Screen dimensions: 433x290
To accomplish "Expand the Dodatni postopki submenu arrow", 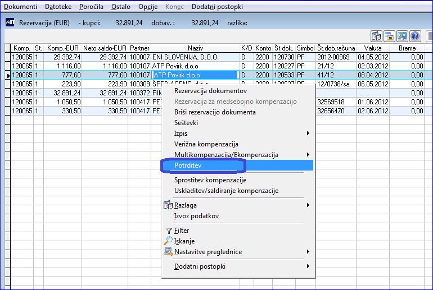I will (308, 266).
